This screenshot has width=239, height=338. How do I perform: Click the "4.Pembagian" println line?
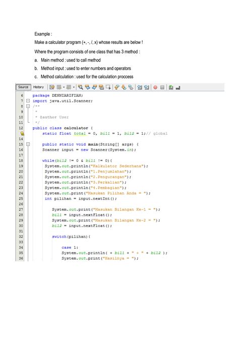(x=86, y=188)
